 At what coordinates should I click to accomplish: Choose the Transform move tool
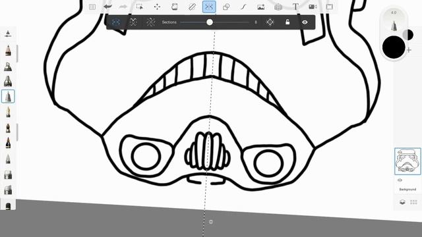point(157,7)
